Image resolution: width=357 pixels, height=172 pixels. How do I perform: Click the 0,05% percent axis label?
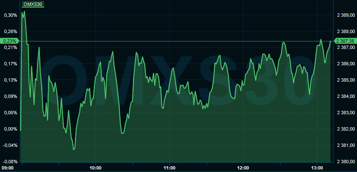(11, 113)
